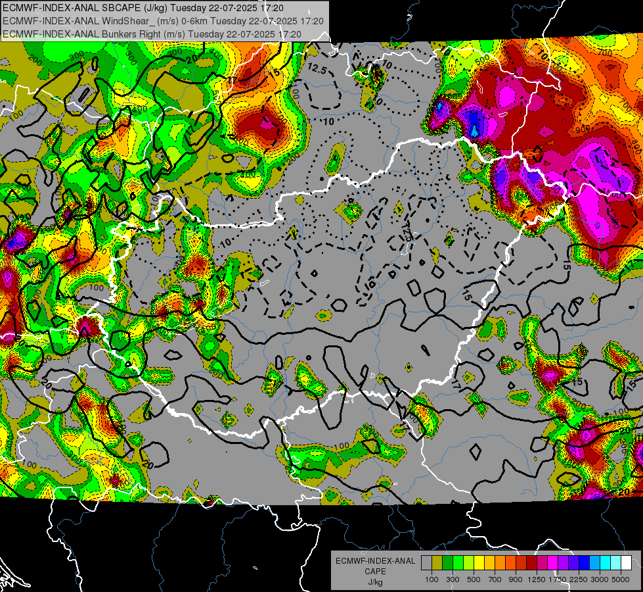643x592 pixels.
Task: Select the orange-red legend swatch
Action: [x=510, y=563]
